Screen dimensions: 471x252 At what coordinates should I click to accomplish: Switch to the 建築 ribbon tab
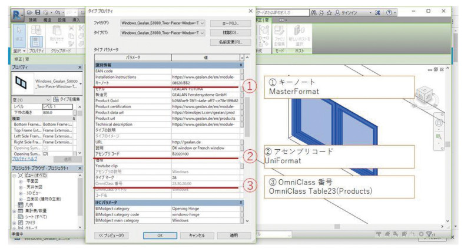click(33, 20)
